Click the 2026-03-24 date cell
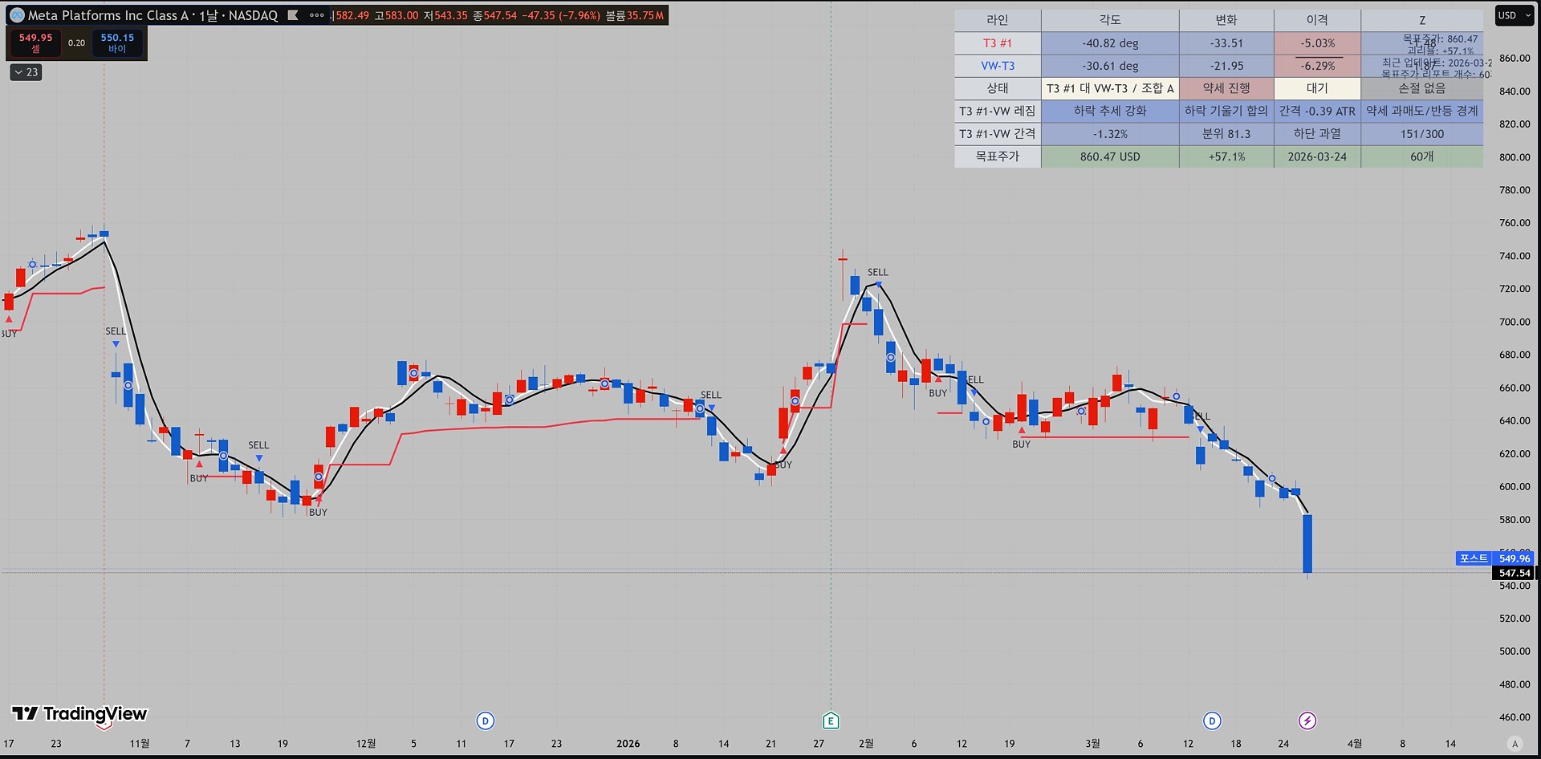 pos(1317,156)
